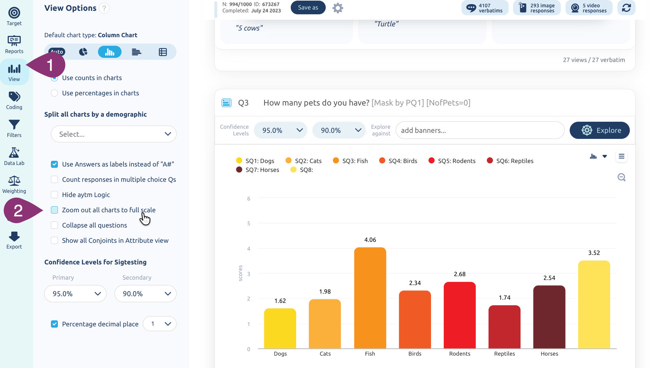654x368 pixels.
Task: Open the Filters sidebar section
Action: pos(14,128)
